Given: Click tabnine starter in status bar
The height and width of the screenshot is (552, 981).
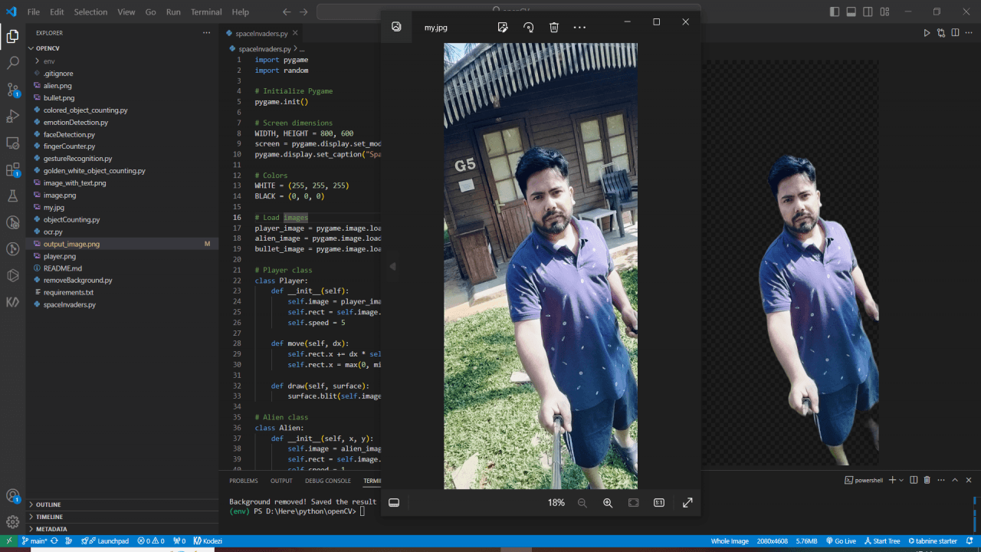Looking at the screenshot, I should (x=932, y=541).
